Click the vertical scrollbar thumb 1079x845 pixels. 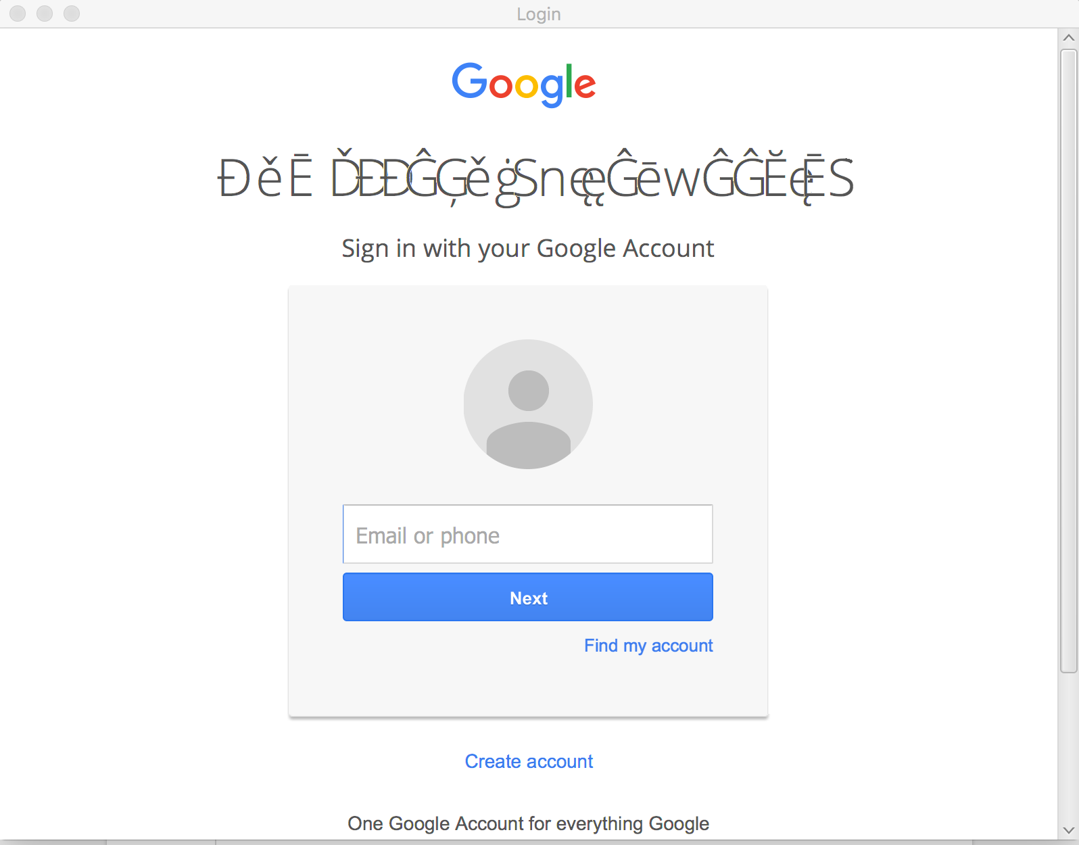click(x=1069, y=361)
